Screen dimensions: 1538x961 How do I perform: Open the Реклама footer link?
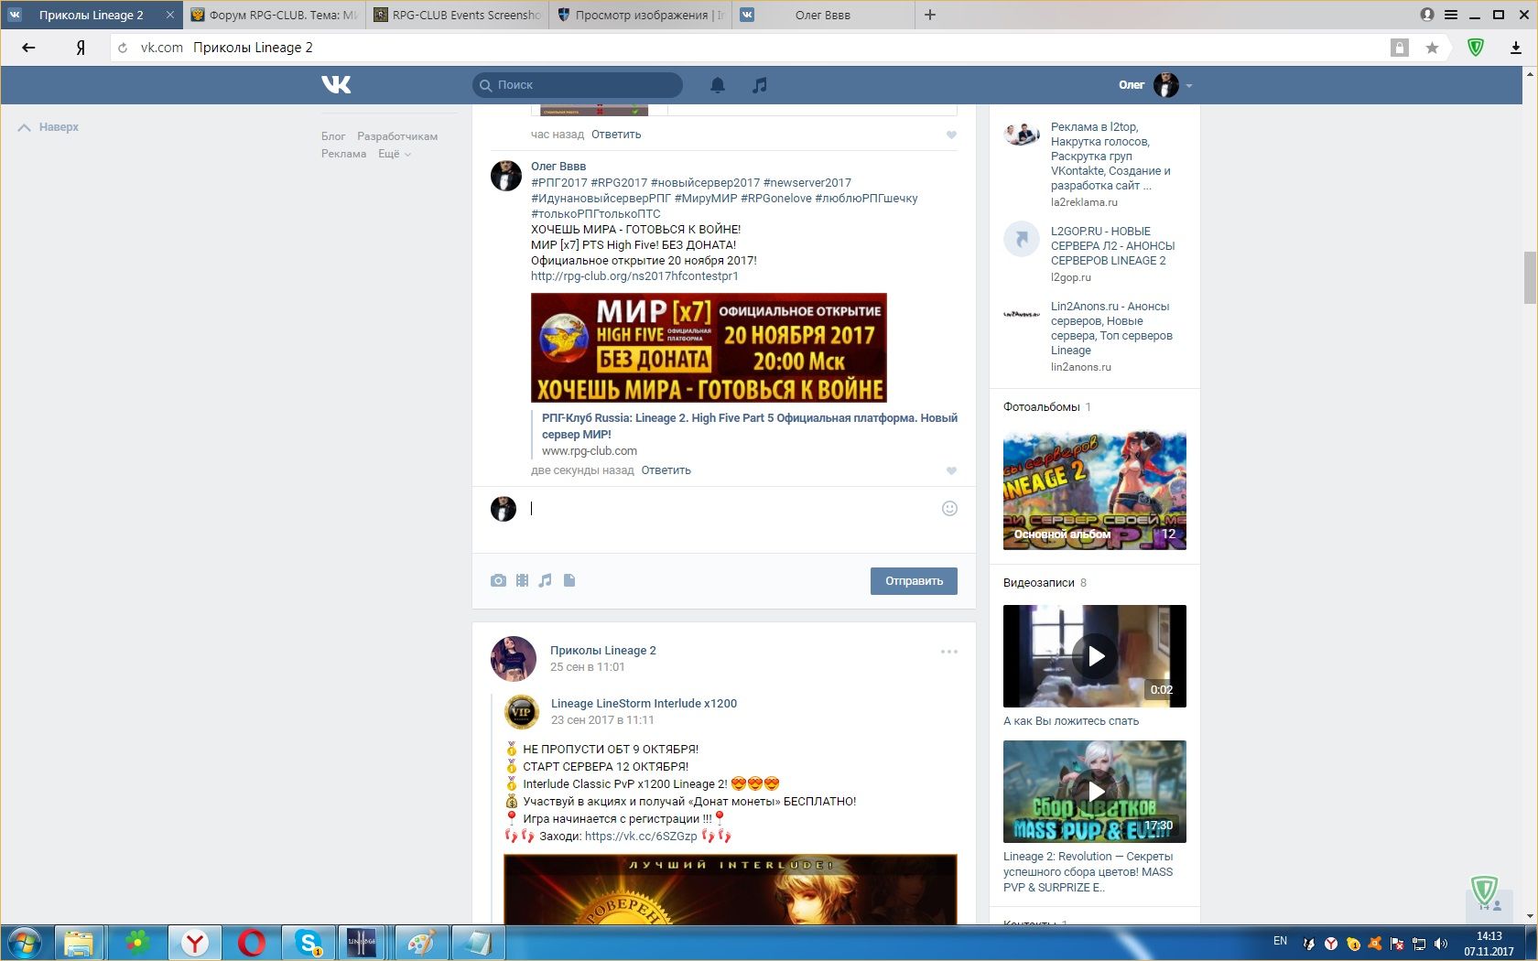coord(344,154)
